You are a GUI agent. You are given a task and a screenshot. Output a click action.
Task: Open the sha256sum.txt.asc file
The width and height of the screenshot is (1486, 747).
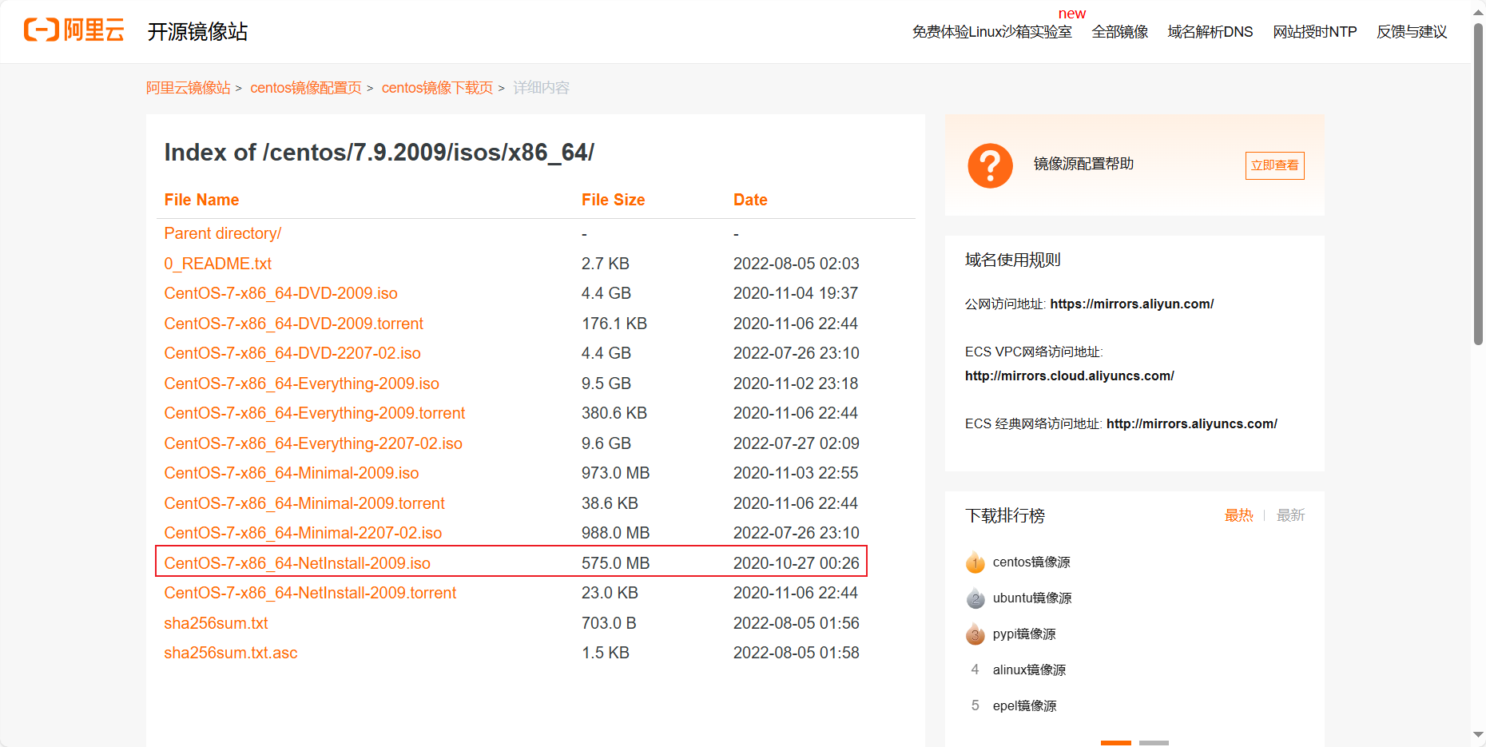click(x=231, y=653)
